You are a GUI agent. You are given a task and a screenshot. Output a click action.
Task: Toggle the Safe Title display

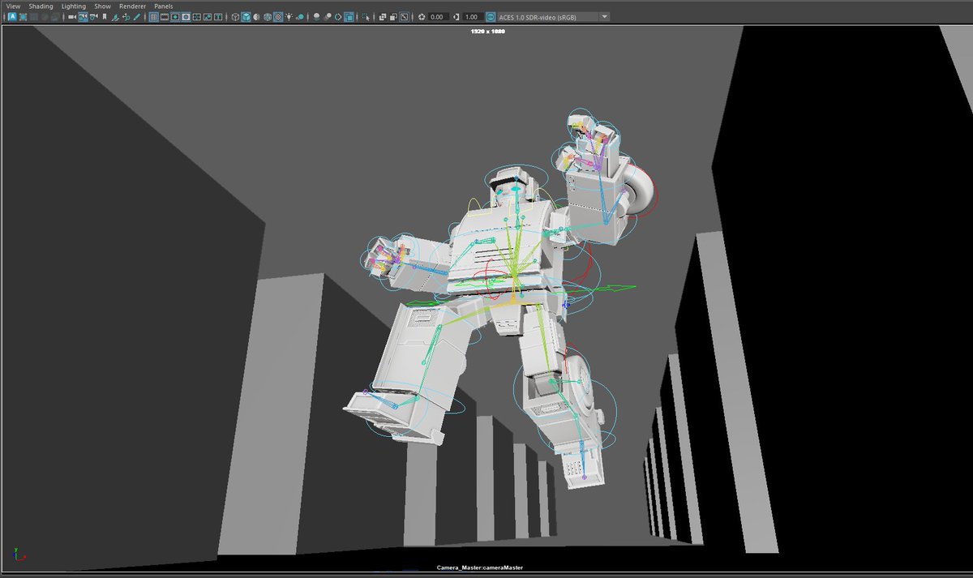click(218, 16)
